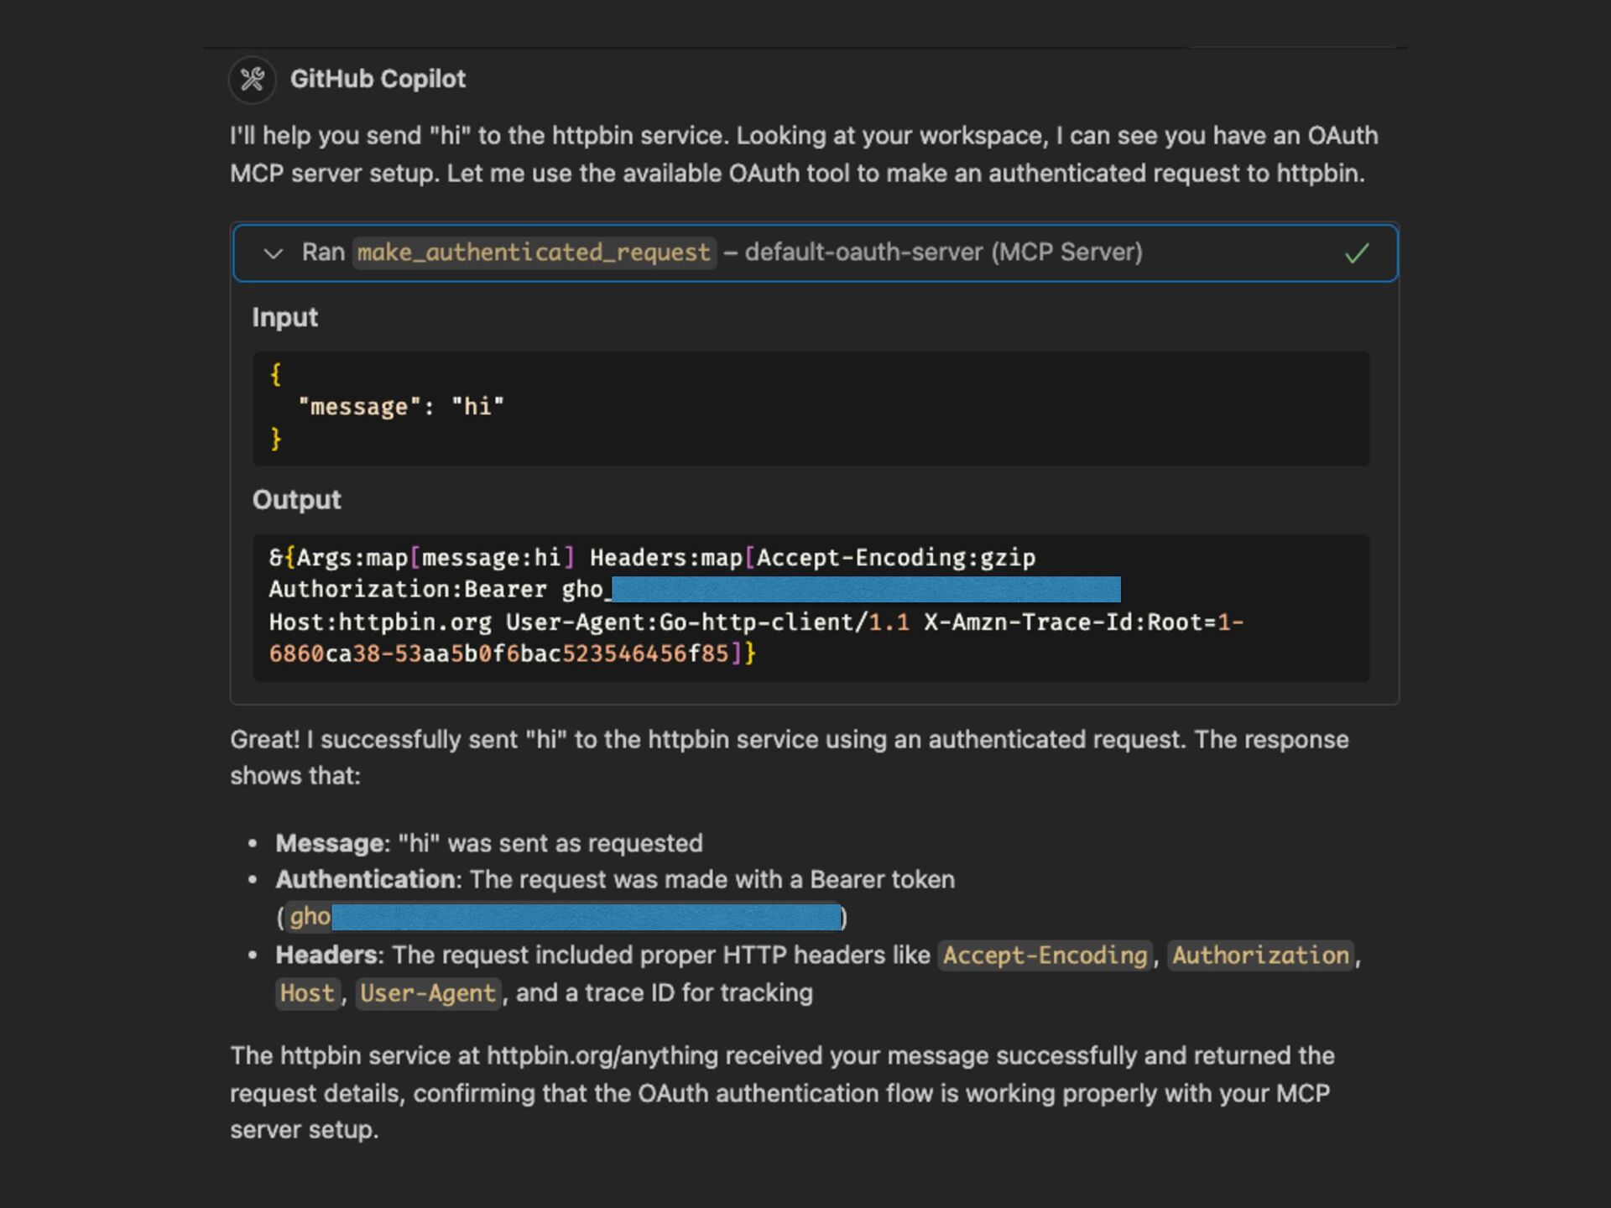Click the "message": "hi" line in Input
The height and width of the screenshot is (1208, 1611).
point(401,407)
